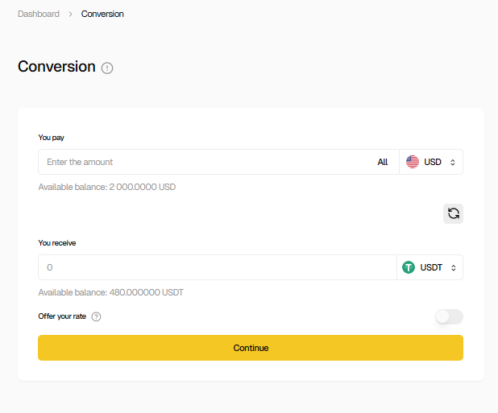Click the up-down arrows next to USD

pyautogui.click(x=453, y=162)
